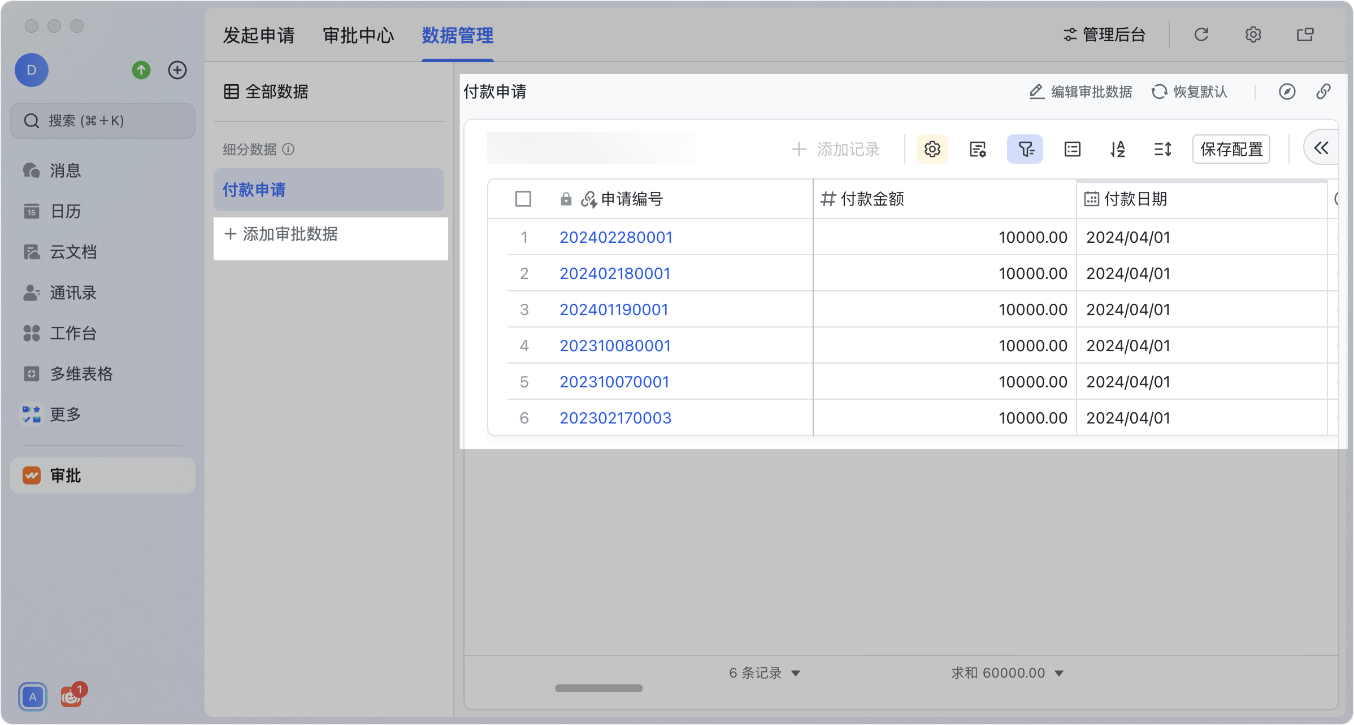Open 管理后台
The image size is (1354, 725).
[1104, 35]
